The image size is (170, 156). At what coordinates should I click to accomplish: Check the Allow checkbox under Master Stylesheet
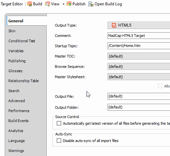[x=160, y=86]
